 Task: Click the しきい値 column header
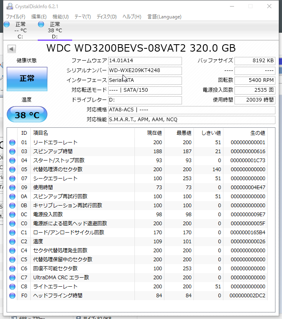(209, 133)
